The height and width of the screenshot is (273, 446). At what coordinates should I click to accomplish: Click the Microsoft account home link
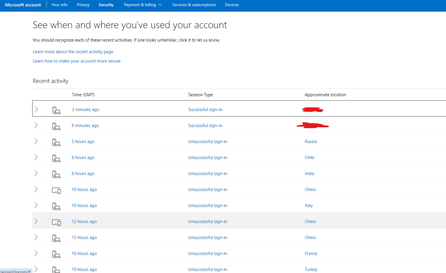(23, 5)
